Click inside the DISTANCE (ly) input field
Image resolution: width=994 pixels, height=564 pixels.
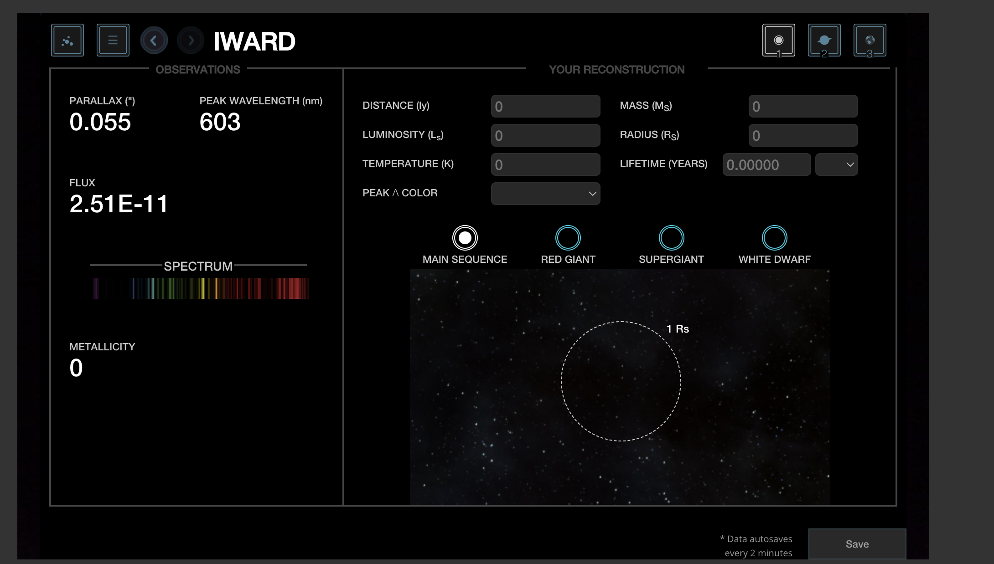[545, 106]
